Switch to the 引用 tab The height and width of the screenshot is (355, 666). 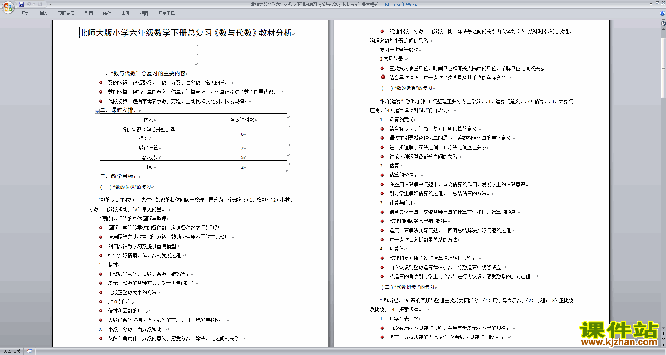pos(88,14)
